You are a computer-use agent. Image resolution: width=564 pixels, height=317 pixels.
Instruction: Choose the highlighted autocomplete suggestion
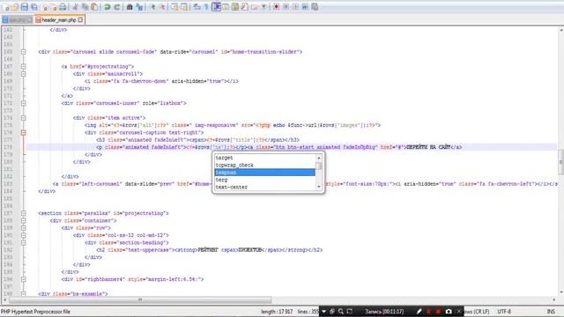tap(264, 173)
